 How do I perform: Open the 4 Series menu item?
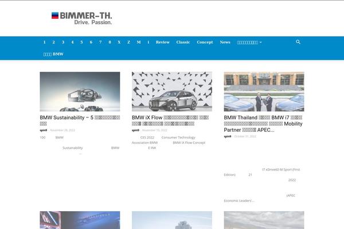pyautogui.click(x=72, y=42)
